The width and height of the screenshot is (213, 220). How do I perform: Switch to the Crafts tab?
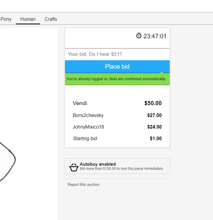click(x=51, y=19)
